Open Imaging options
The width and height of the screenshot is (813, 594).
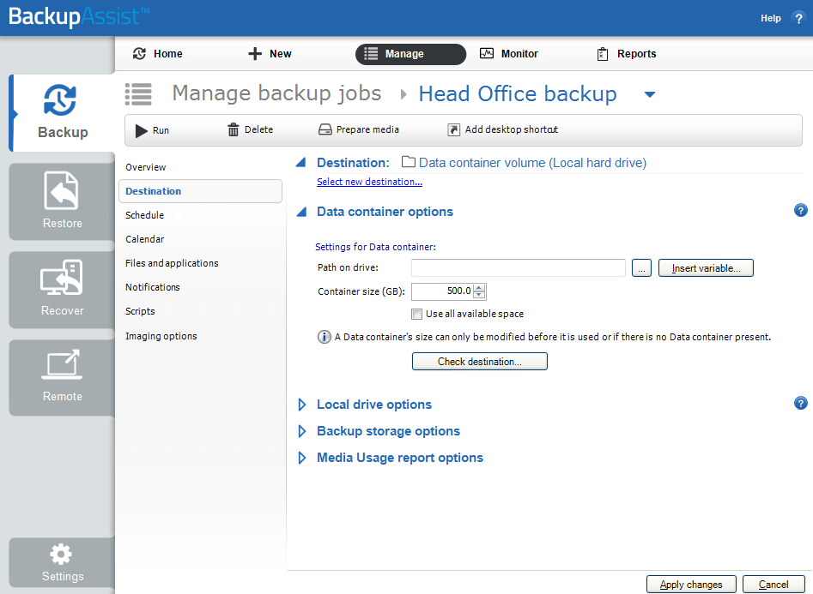coord(161,336)
